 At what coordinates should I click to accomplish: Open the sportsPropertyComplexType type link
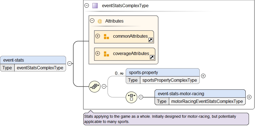coord(170,80)
